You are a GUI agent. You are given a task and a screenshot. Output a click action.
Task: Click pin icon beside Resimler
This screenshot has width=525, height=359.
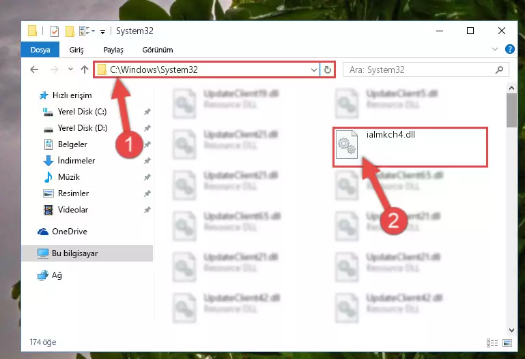click(147, 193)
